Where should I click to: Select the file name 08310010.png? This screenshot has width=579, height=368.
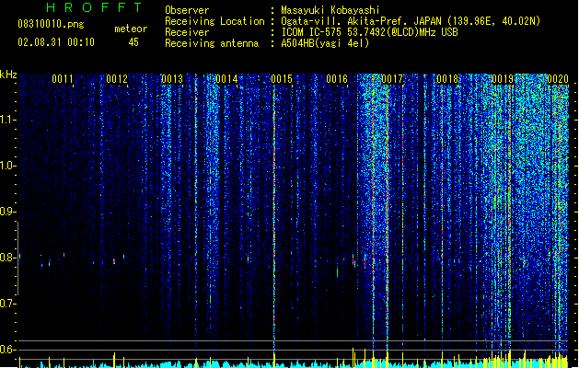tap(51, 24)
